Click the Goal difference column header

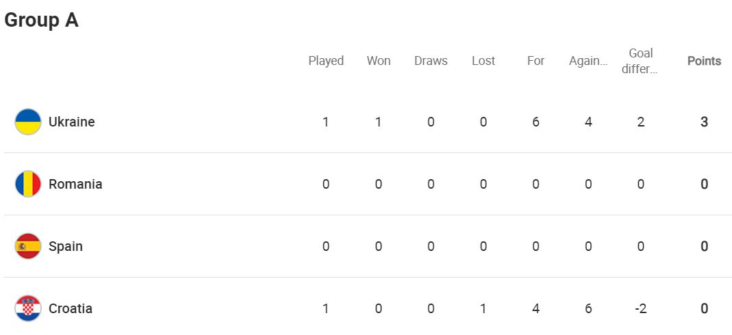point(640,62)
